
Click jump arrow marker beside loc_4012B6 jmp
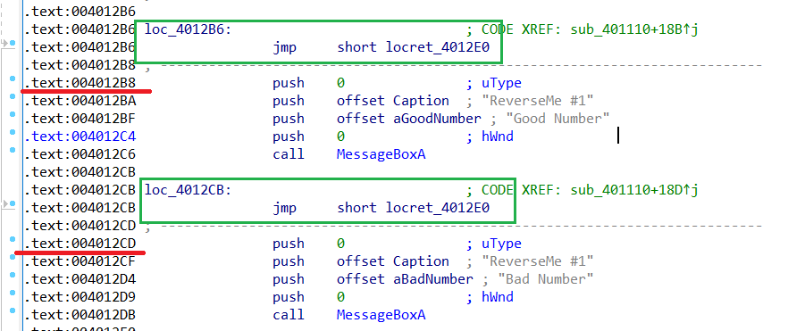pos(7,44)
